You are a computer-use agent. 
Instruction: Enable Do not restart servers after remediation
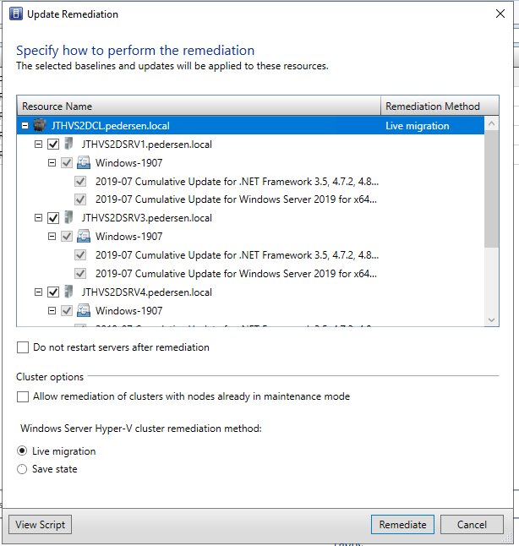(23, 347)
